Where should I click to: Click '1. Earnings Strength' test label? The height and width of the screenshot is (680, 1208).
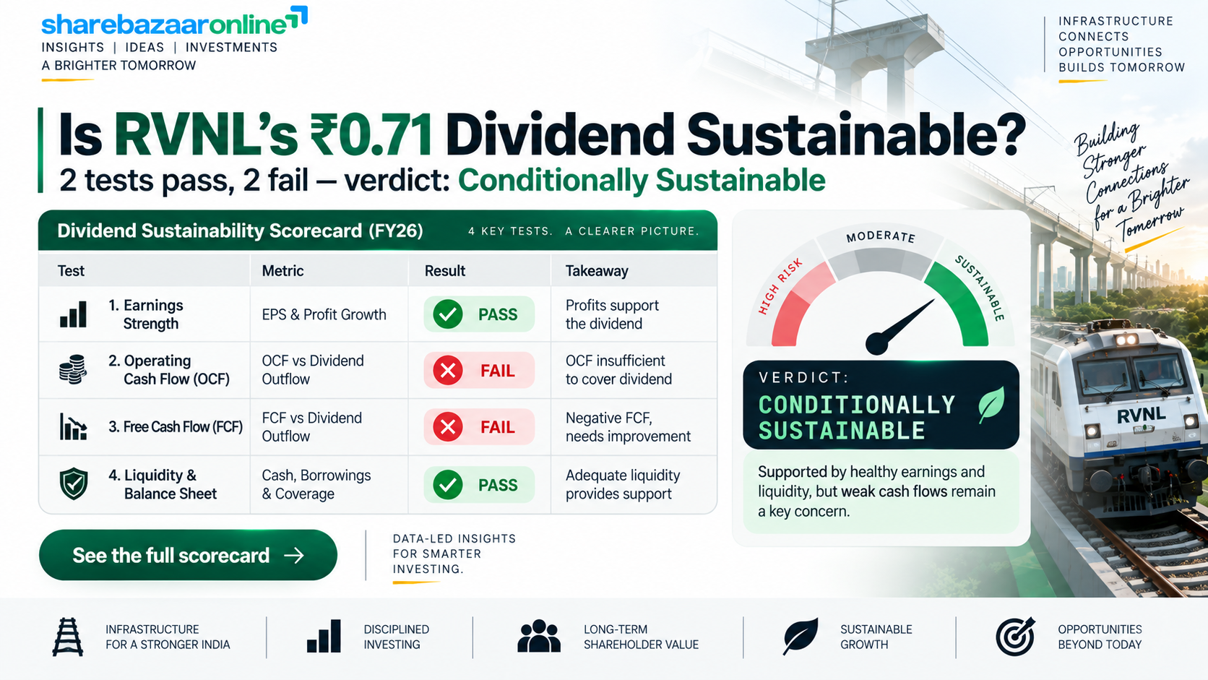tap(146, 314)
